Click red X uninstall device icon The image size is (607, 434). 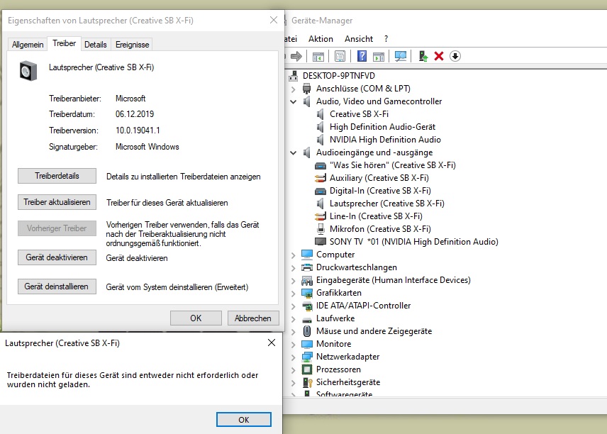coord(439,56)
